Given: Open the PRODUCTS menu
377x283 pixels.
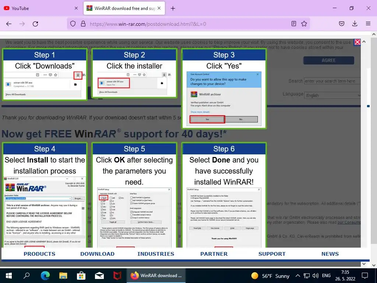Looking at the screenshot, I should click(x=39, y=254).
